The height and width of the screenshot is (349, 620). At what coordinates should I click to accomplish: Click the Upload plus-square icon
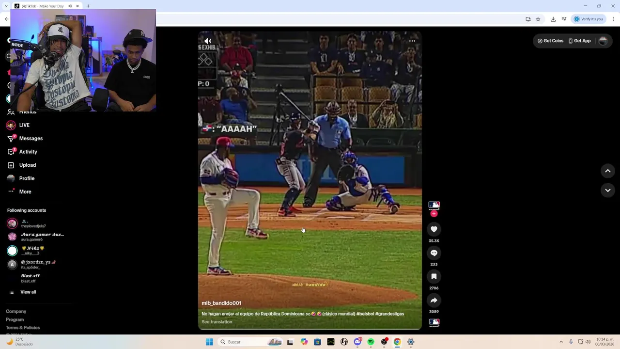11,165
